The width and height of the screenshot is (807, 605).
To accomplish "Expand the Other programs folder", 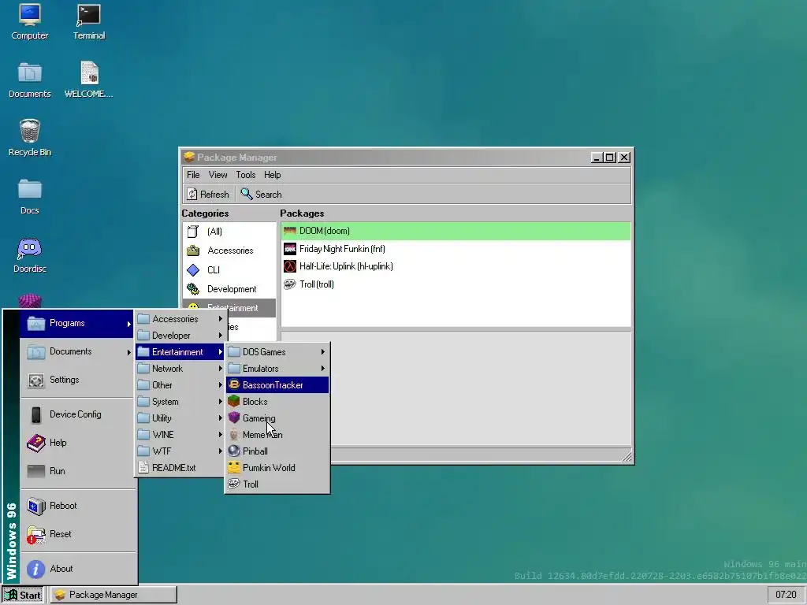I will tap(180, 384).
